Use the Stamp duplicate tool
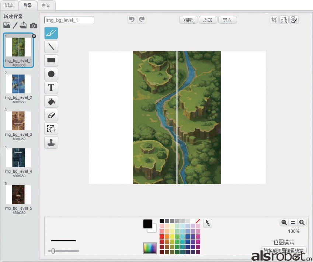313x262 pixels. [x=51, y=142]
